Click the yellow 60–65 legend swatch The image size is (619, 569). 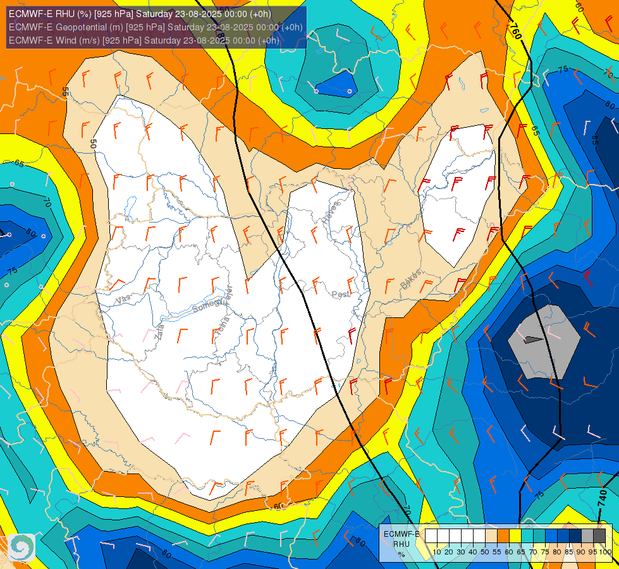point(515,536)
